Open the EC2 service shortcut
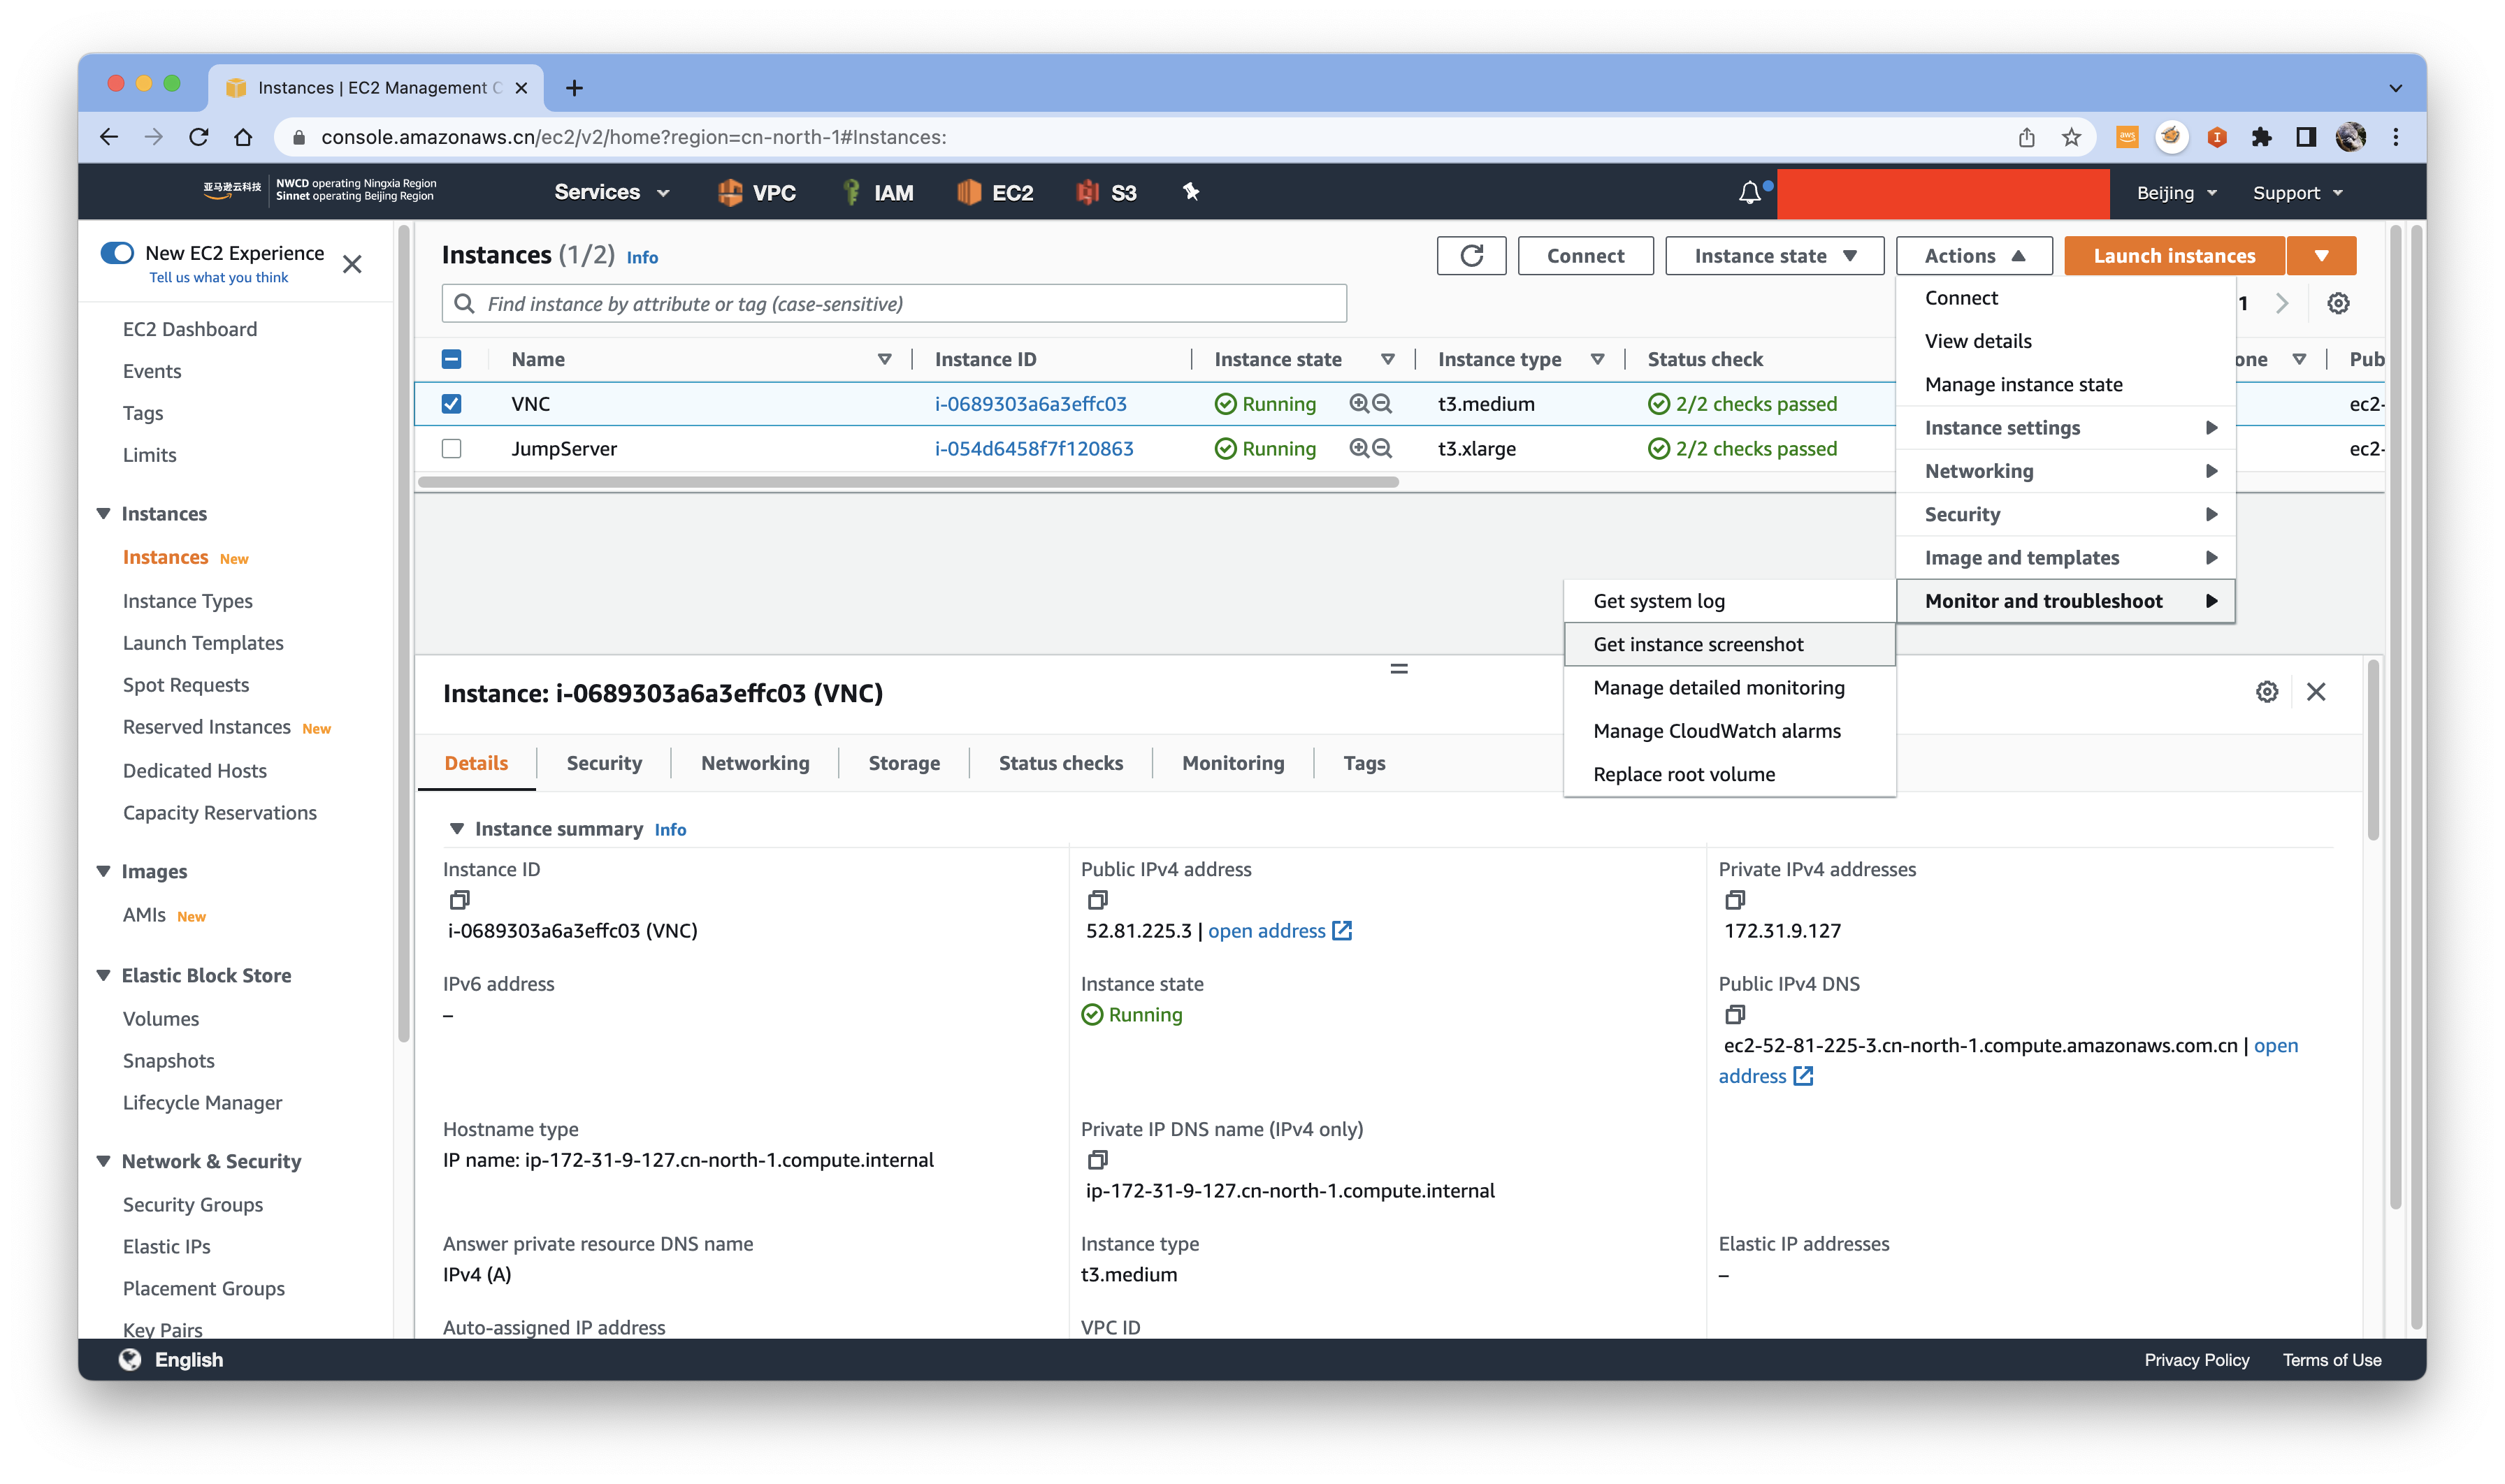 click(995, 192)
